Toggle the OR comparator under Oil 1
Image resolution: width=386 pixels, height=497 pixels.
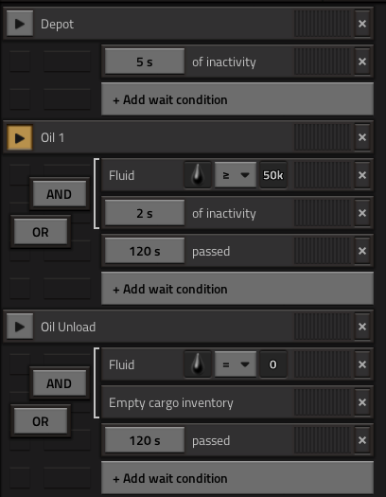[41, 232]
